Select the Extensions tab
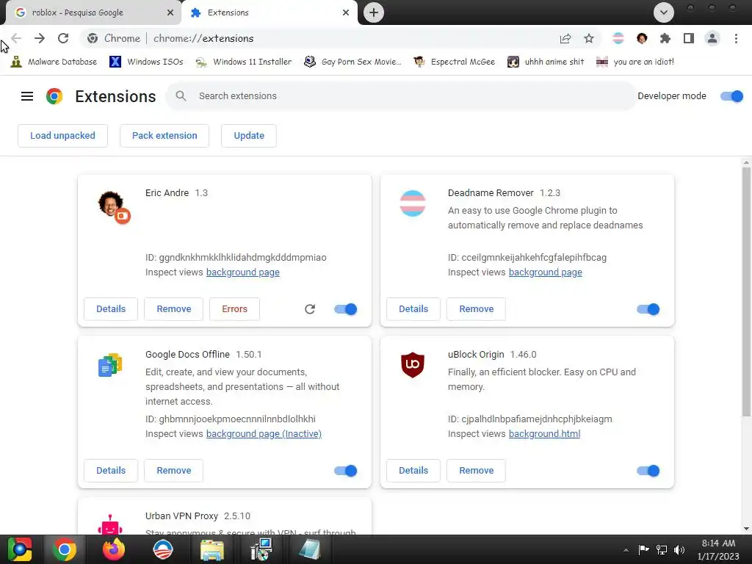 (269, 13)
